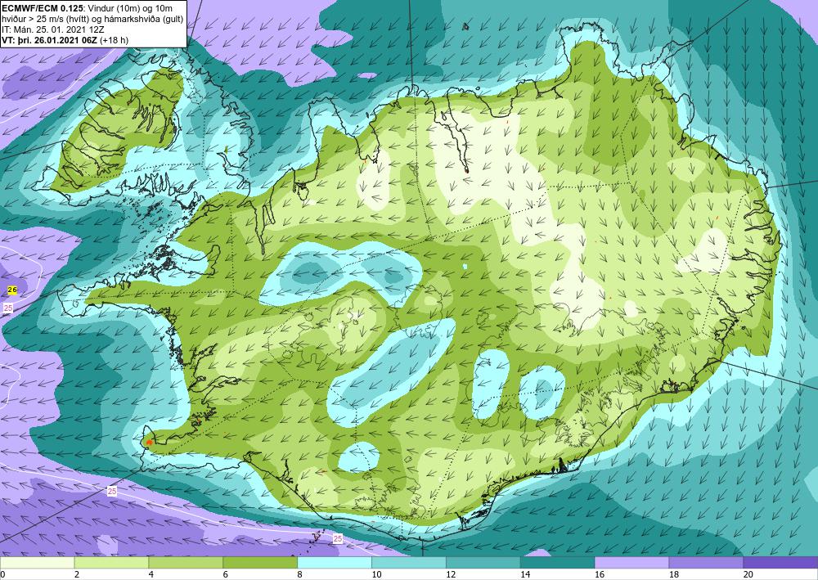
Task: Click the legend scale value 14
Action: click(525, 575)
